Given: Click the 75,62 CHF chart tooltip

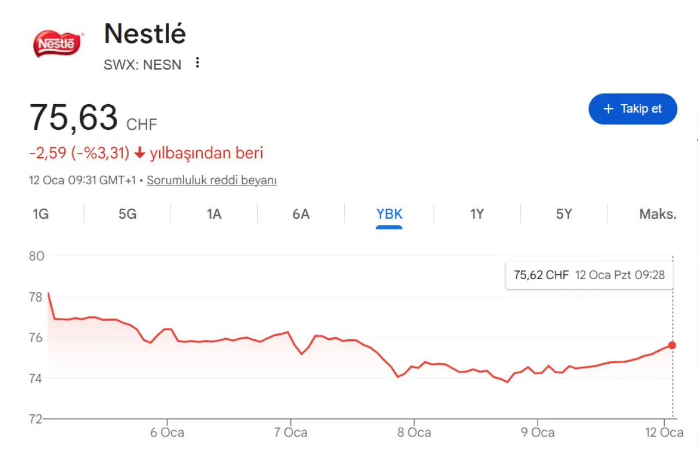Looking at the screenshot, I should click(589, 275).
